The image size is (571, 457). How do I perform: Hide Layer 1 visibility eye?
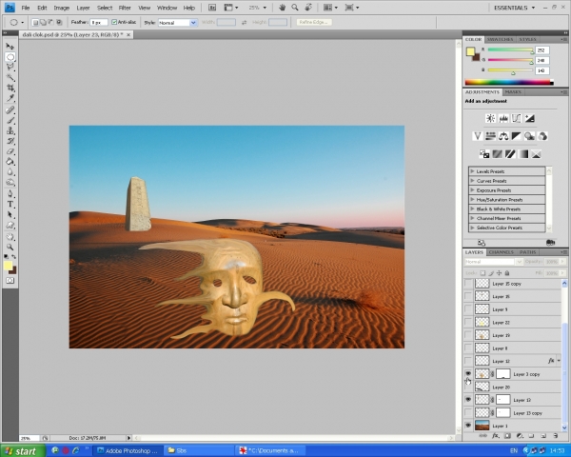click(x=468, y=426)
